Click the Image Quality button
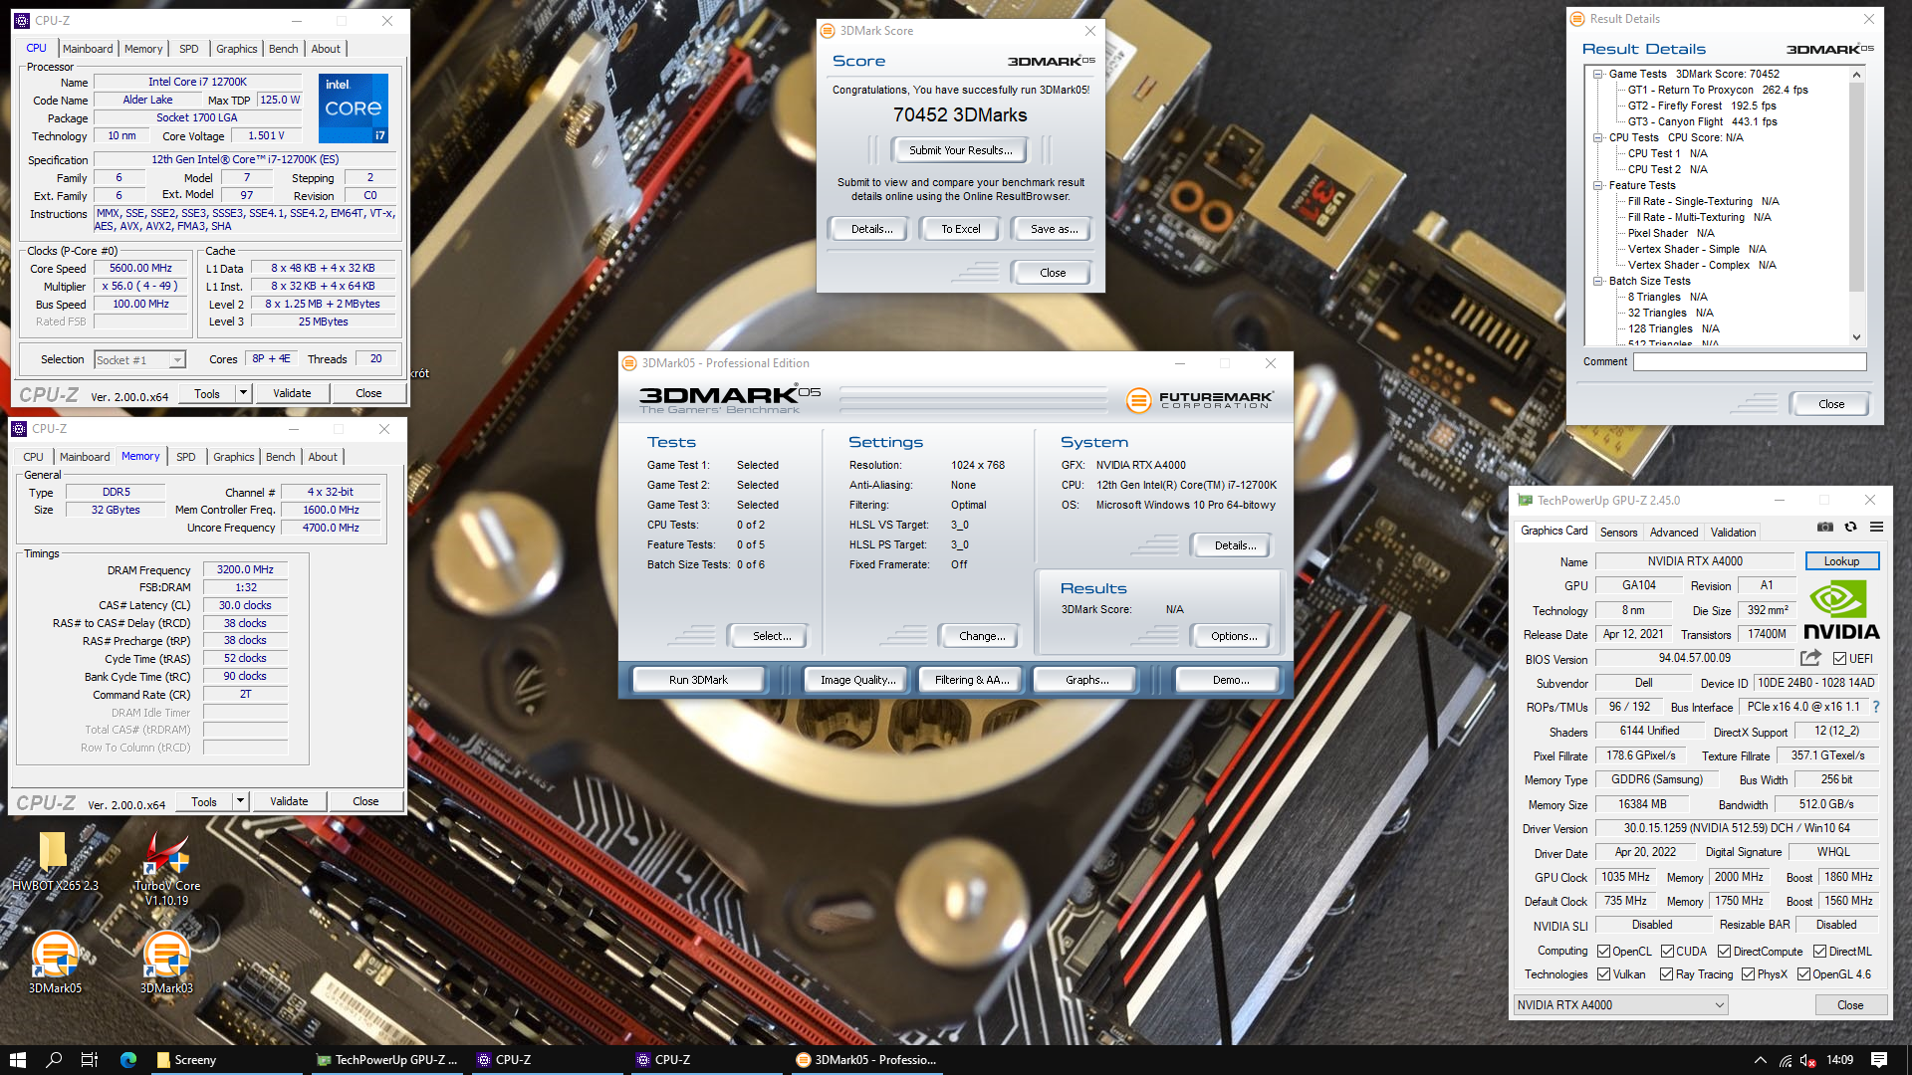 [857, 680]
